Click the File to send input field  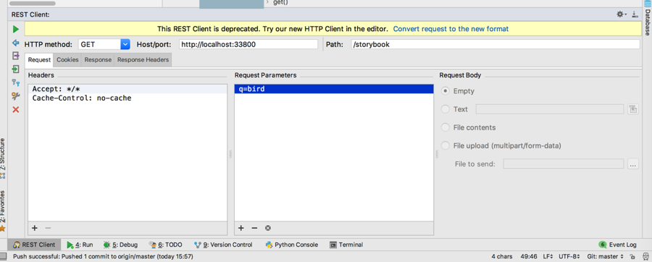[564, 164]
